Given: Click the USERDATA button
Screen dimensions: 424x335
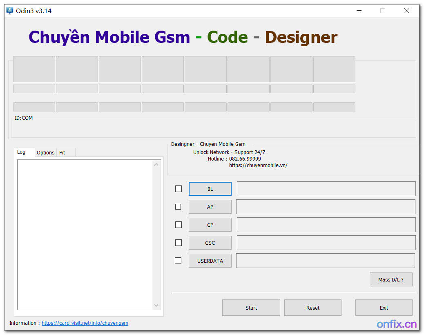Looking at the screenshot, I should pos(210,261).
